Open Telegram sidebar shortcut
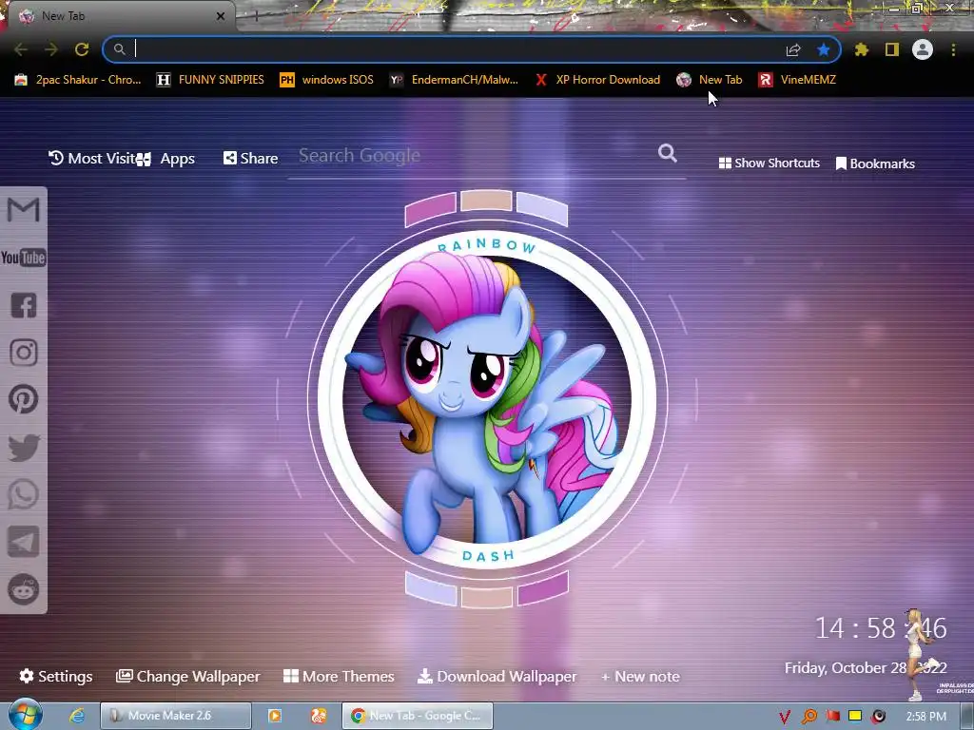The width and height of the screenshot is (974, 730). 24,542
